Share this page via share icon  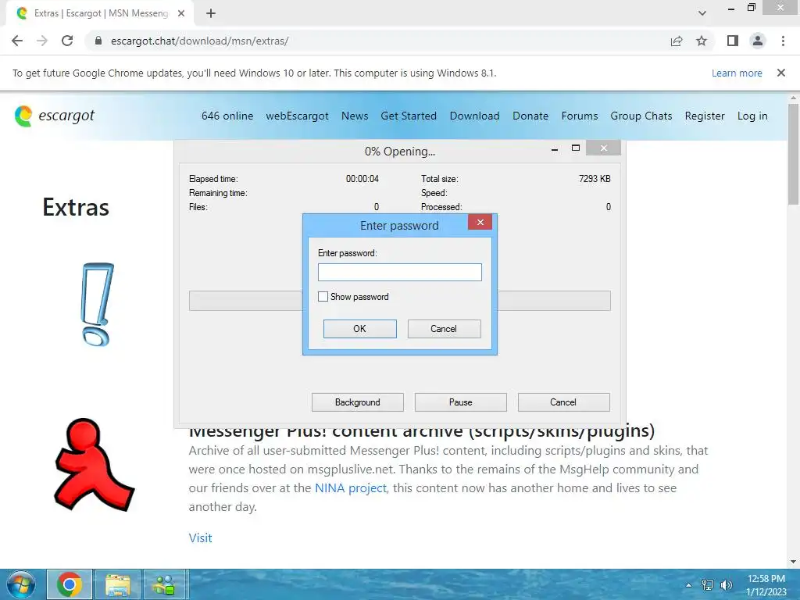point(677,41)
